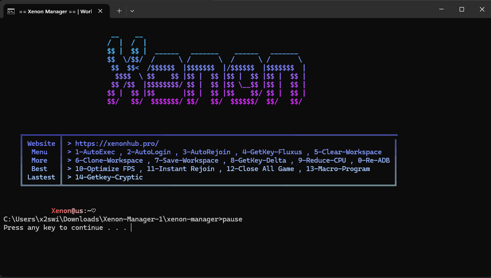The width and height of the screenshot is (491, 278).
Task: Click the '6-Clone-Workspace' option text
Action: coord(109,160)
